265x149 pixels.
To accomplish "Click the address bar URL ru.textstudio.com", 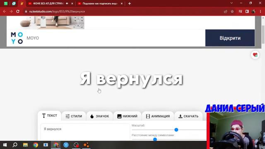I will [57, 12].
